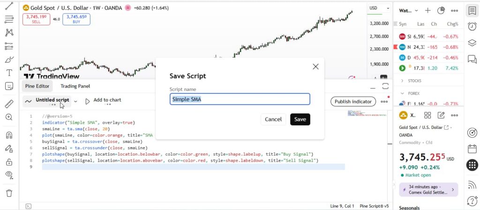Open the USD currency dropdown
This screenshot has width=480, height=210.
coord(379,8)
